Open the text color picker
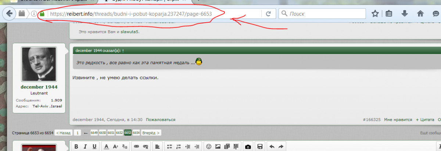 [x=106, y=147]
